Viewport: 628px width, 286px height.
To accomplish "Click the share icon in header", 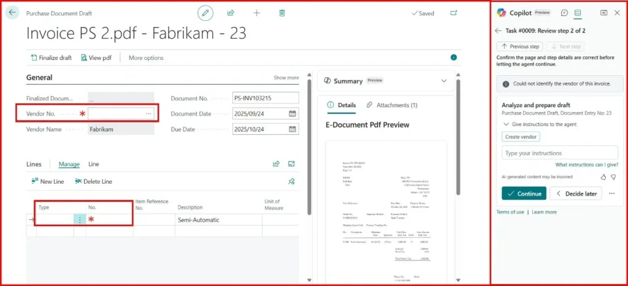I will coord(231,13).
